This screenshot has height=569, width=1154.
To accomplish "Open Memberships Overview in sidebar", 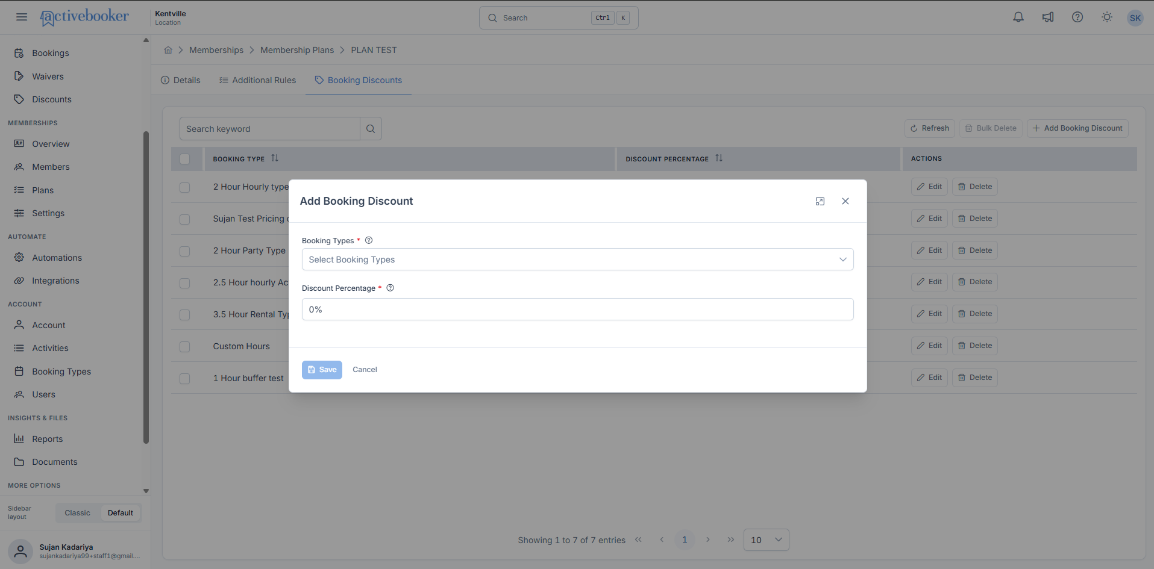I will coord(51,144).
